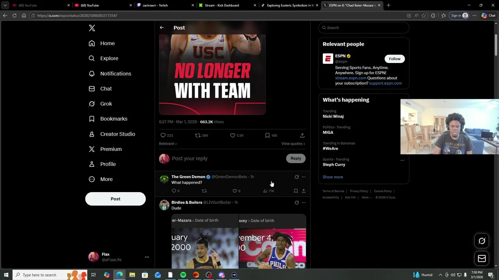Click the Reply button
This screenshot has width=499, height=280.
(x=296, y=158)
